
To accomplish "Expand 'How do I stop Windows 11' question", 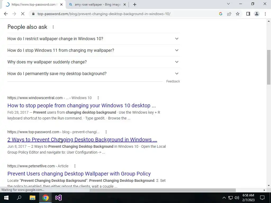I will [93, 50].
